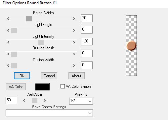
Task: Open the Preview ratio dropdown
Action: tap(81, 101)
